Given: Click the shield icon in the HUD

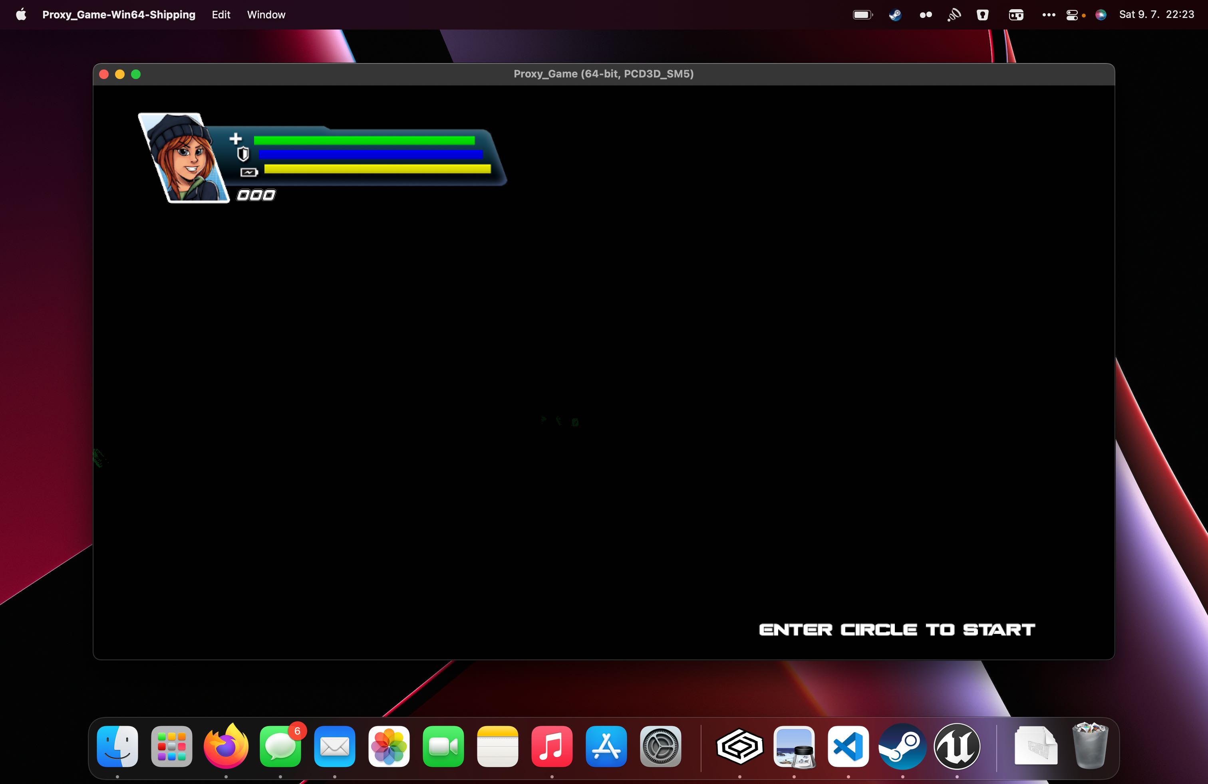Looking at the screenshot, I should [x=243, y=154].
